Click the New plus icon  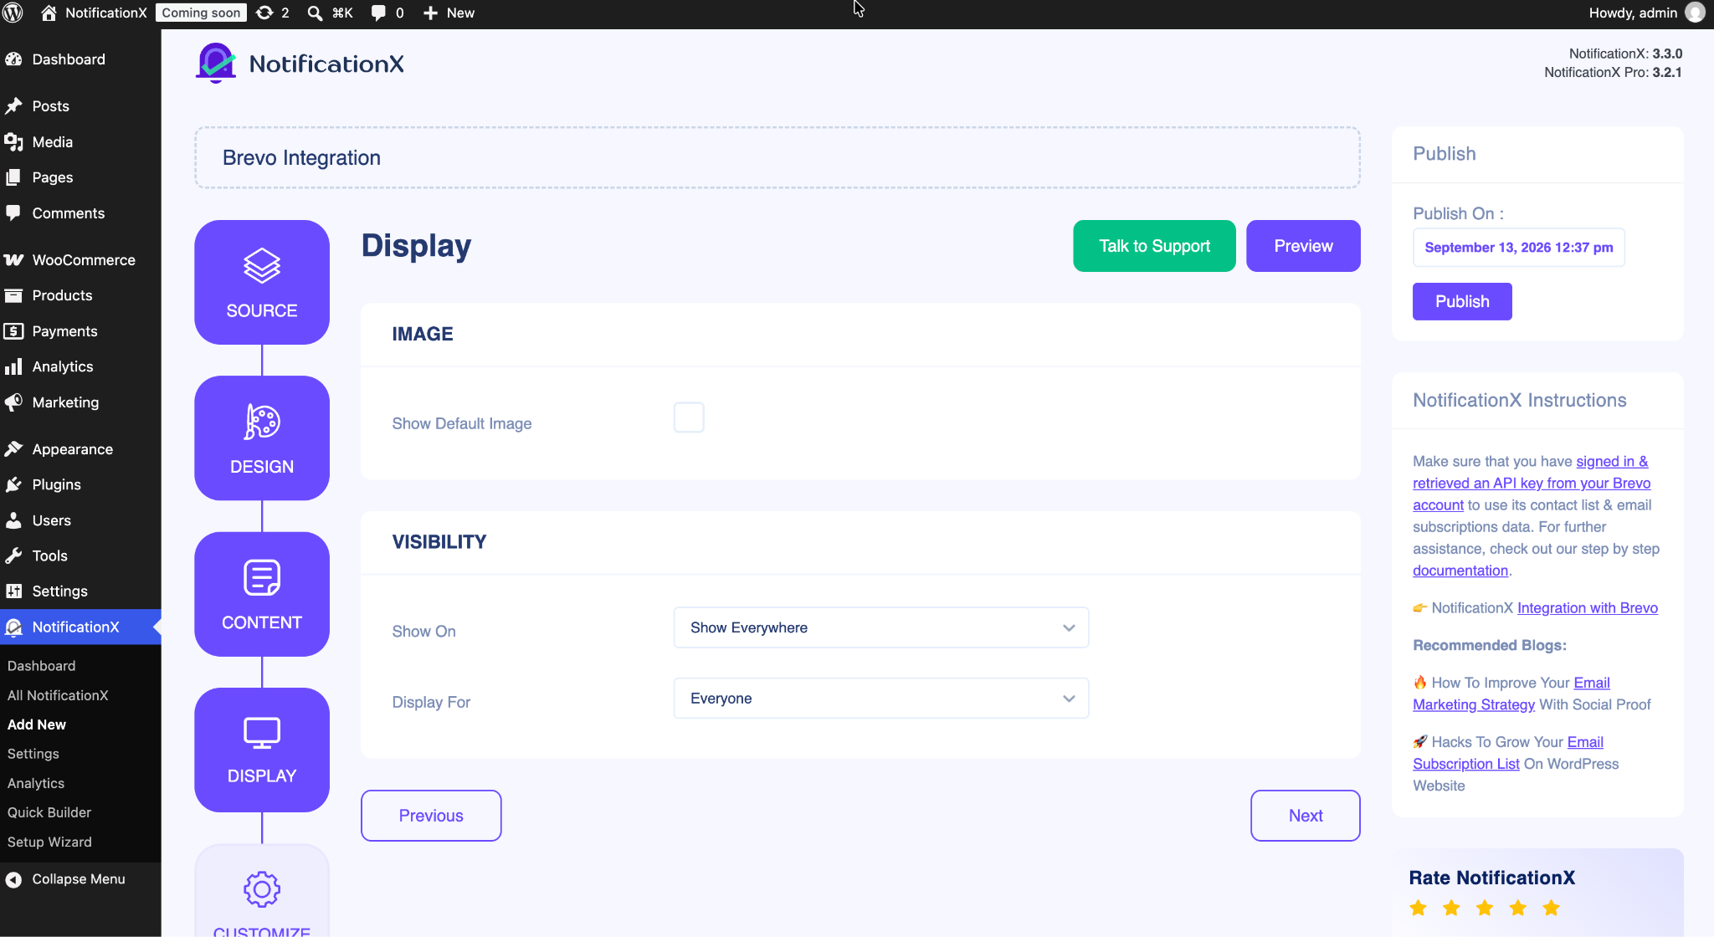[x=430, y=13]
